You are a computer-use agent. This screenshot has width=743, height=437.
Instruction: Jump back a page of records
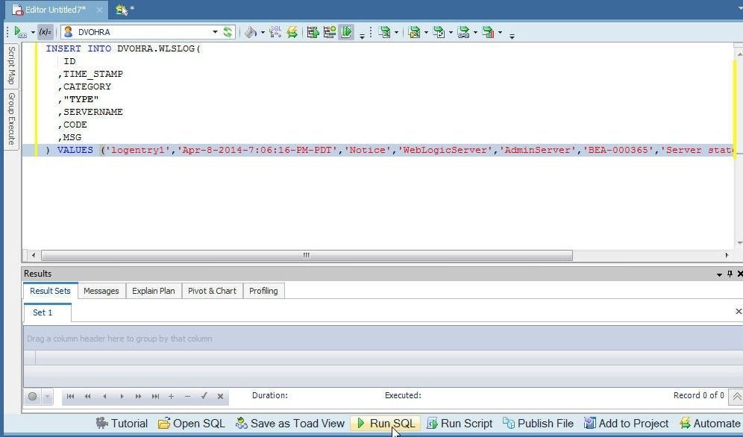click(88, 396)
